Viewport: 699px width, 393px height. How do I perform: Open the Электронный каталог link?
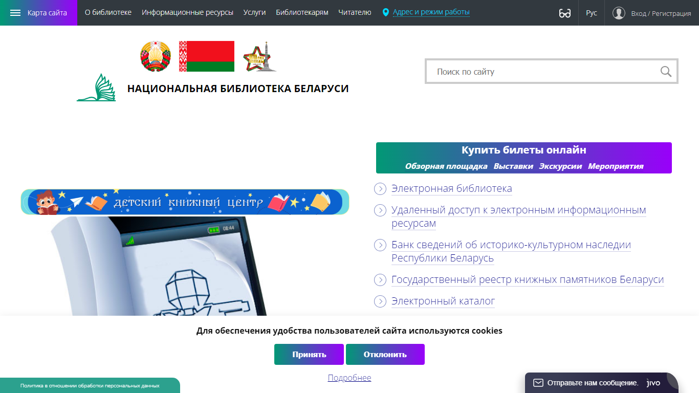click(x=443, y=301)
